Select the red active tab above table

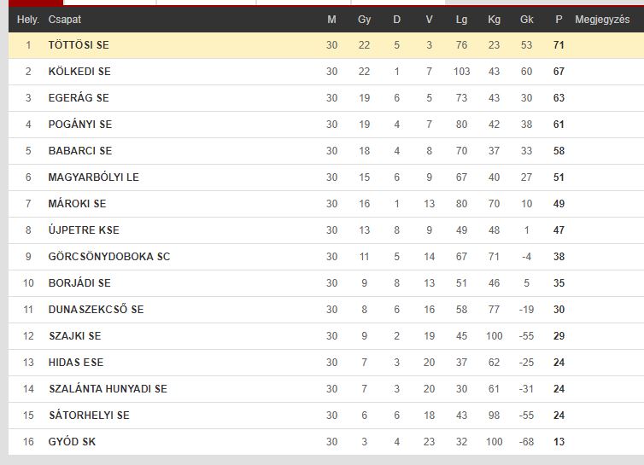click(x=36, y=3)
